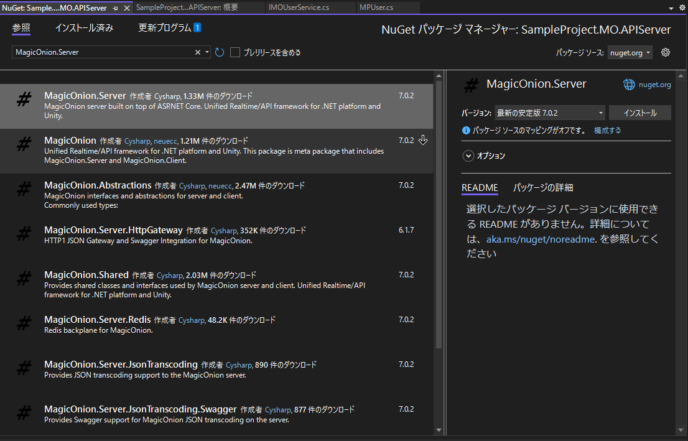Click the Cysharp author link on MagicOnion.Abstractions
Viewport: 688px width, 441px height.
192,186
